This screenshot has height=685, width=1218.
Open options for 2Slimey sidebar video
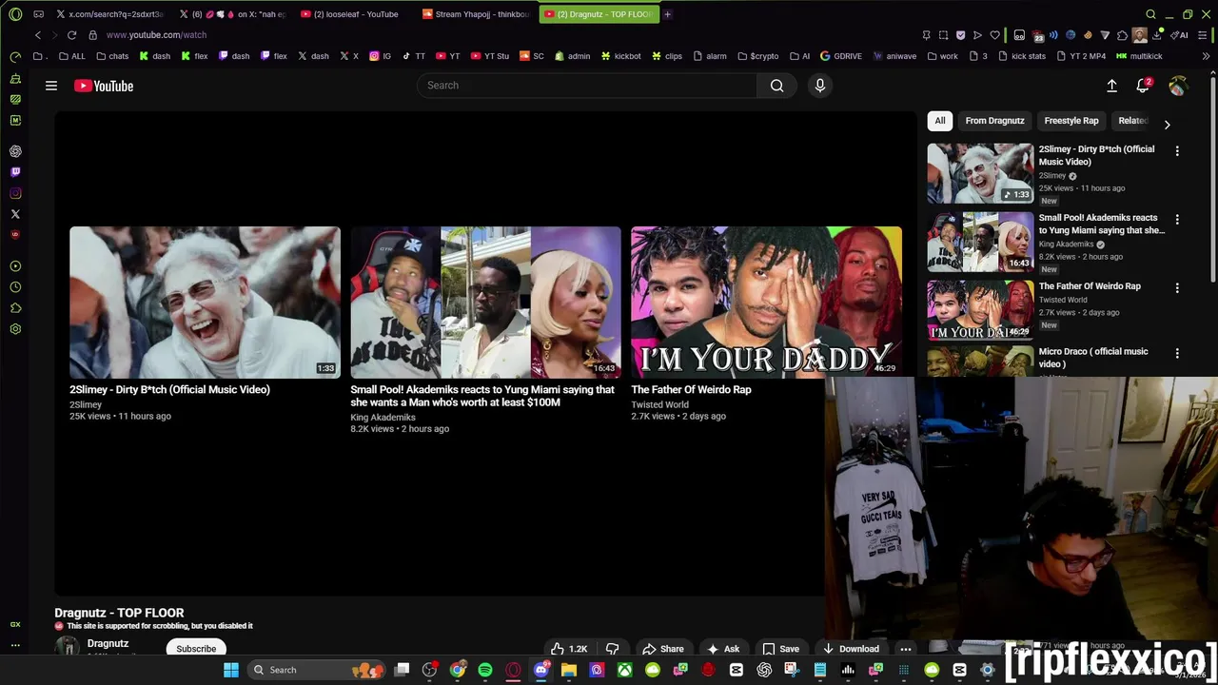point(1177,150)
